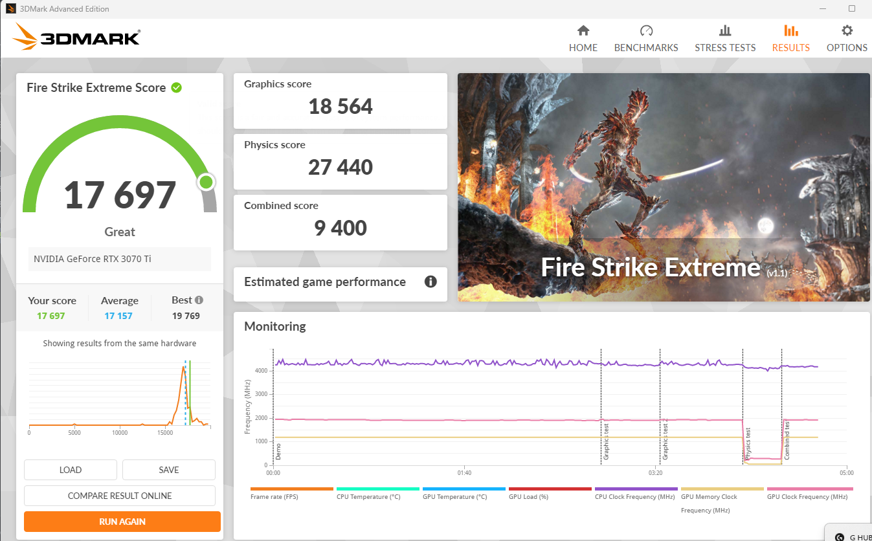Select the RESULTS tab
The image size is (872, 541).
(x=790, y=39)
